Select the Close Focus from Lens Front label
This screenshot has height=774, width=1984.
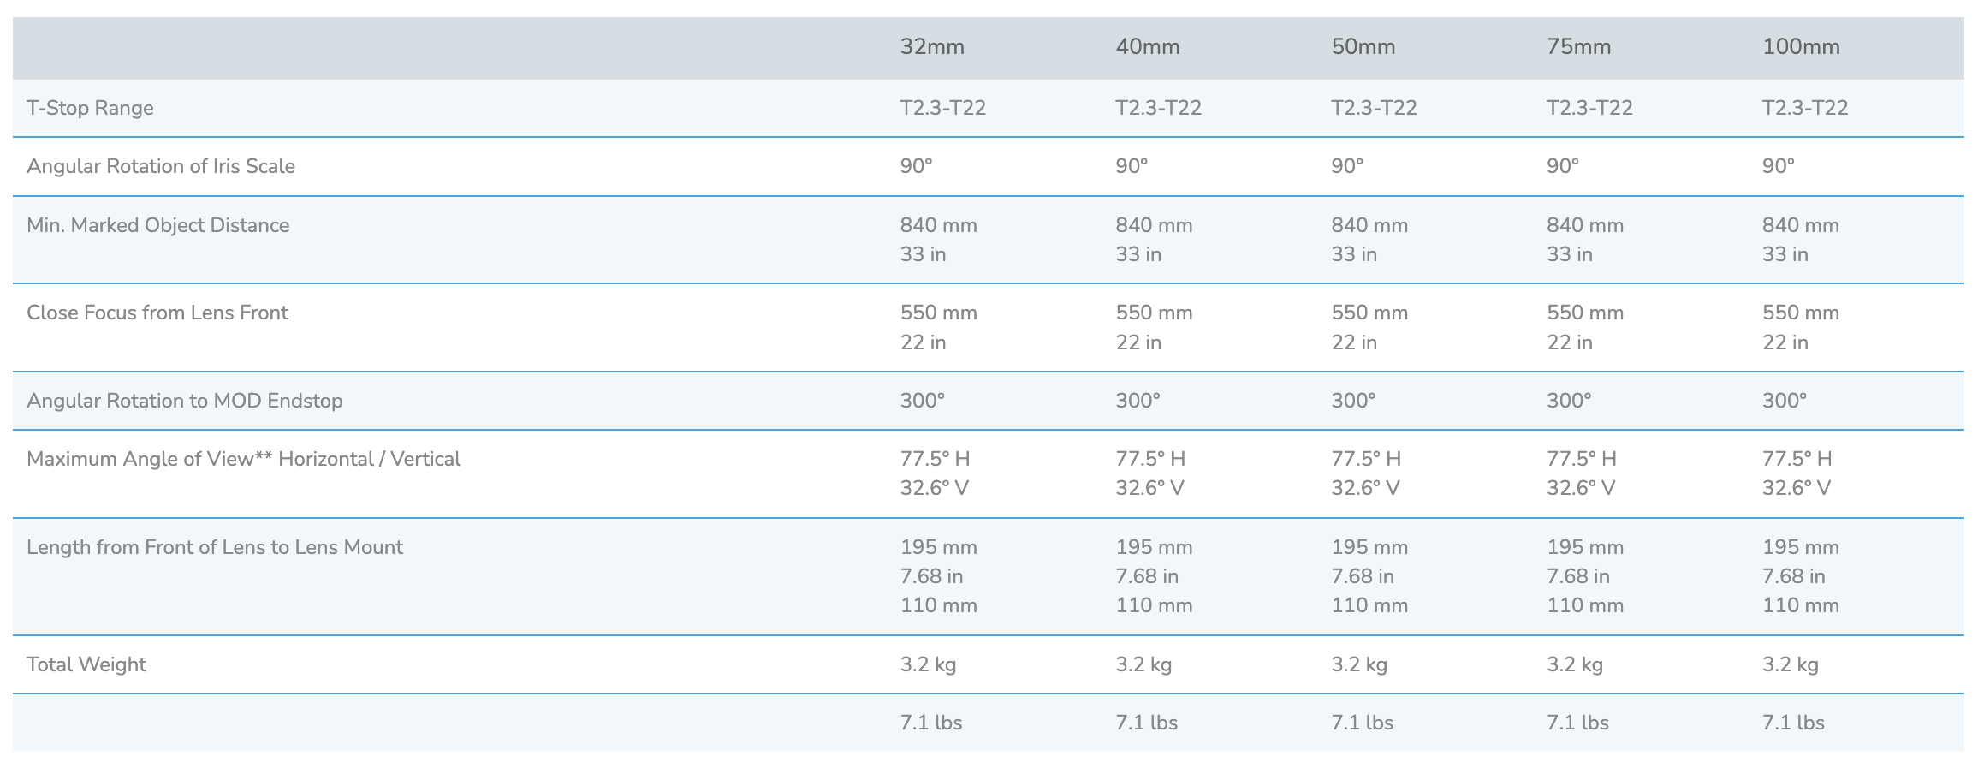click(x=157, y=313)
